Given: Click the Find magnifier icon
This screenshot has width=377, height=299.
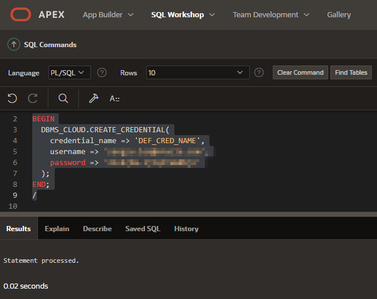Looking at the screenshot, I should (63, 98).
